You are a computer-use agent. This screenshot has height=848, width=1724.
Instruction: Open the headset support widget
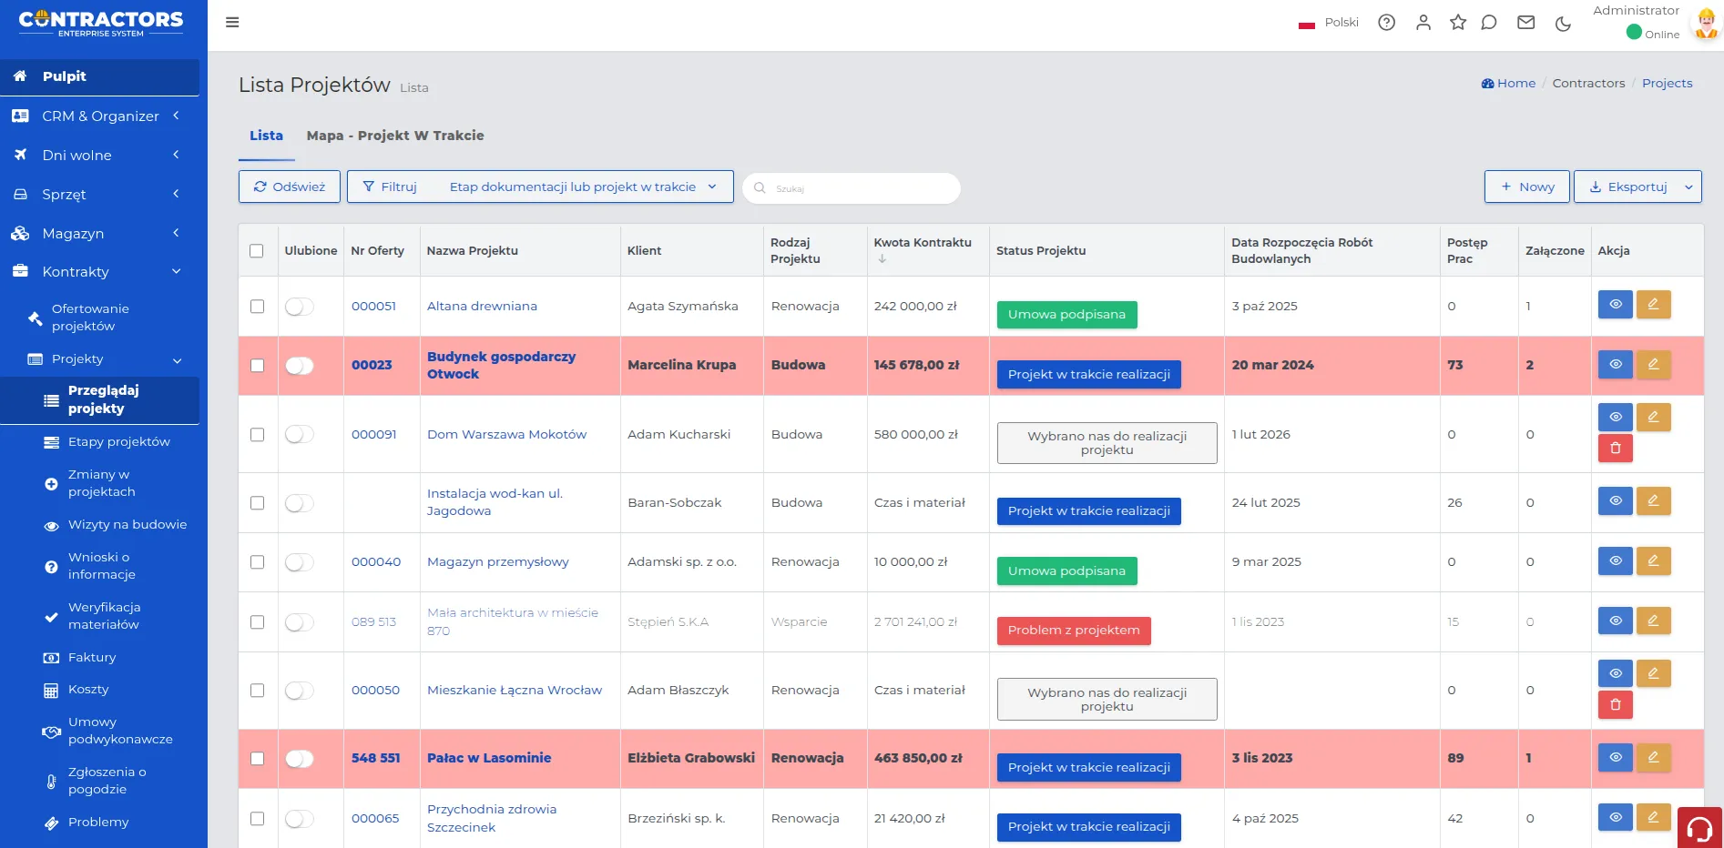point(1699,827)
